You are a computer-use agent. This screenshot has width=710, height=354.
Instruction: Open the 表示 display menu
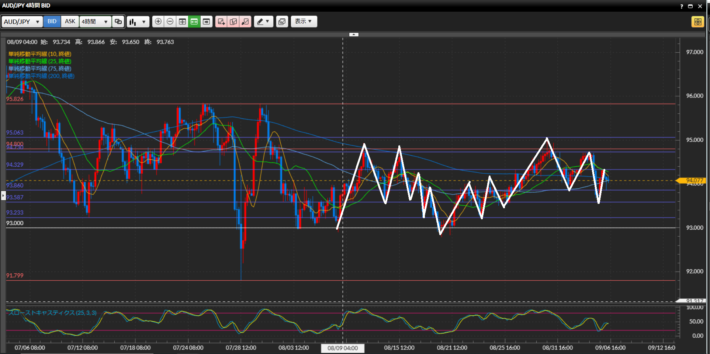304,21
